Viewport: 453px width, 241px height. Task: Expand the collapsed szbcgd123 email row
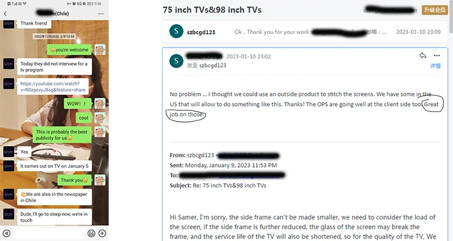click(305, 32)
